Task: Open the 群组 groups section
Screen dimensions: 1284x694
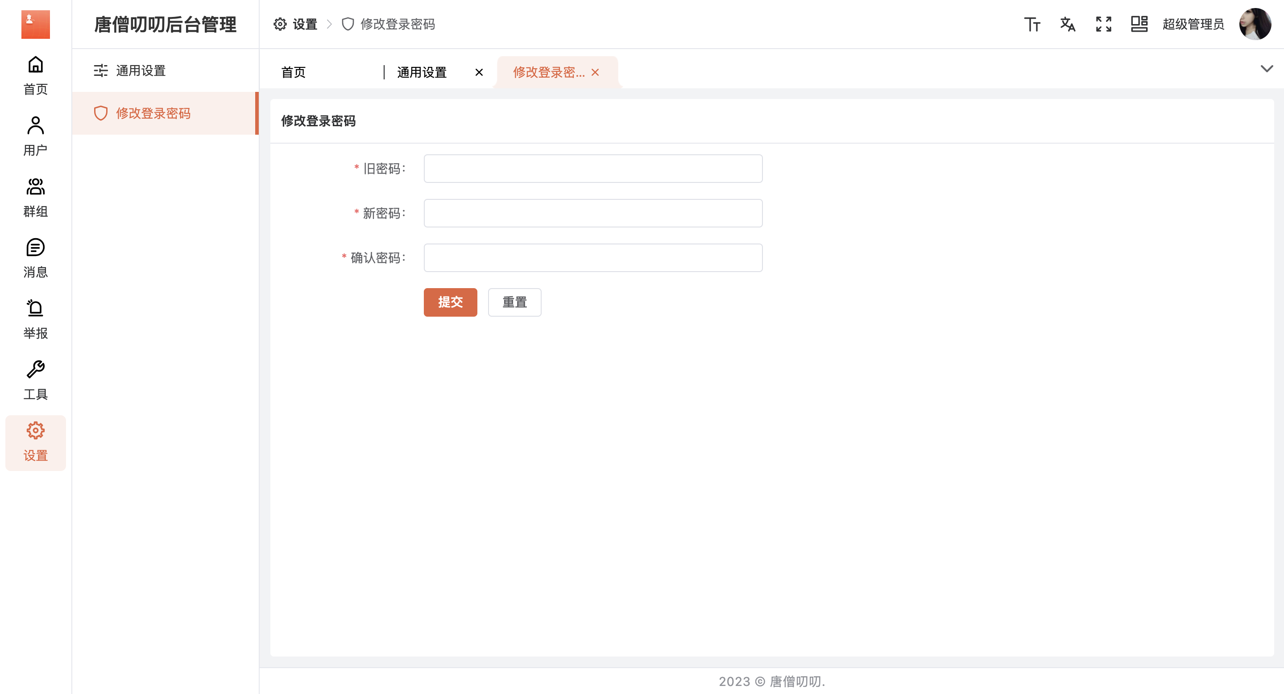Action: point(35,197)
